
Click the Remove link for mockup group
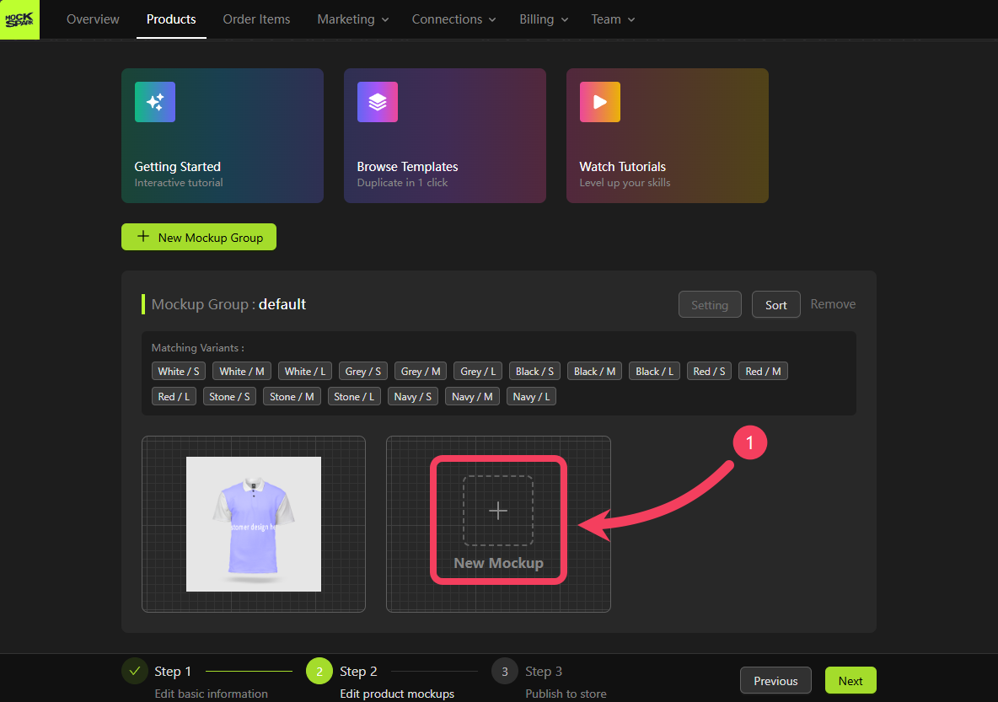(x=833, y=304)
